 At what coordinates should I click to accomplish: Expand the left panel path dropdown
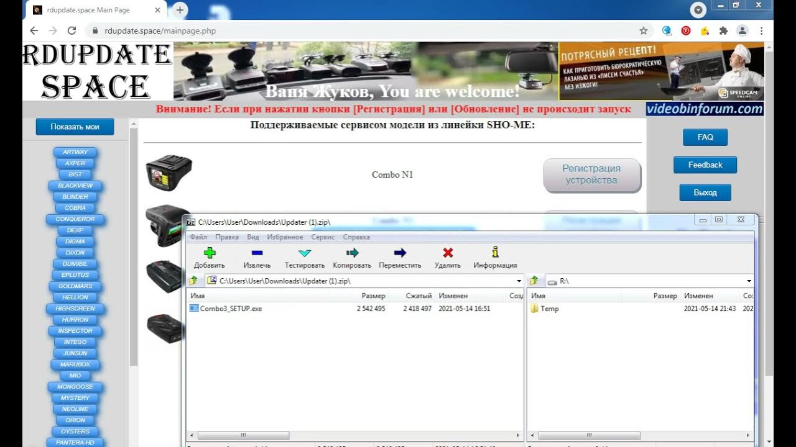click(519, 281)
